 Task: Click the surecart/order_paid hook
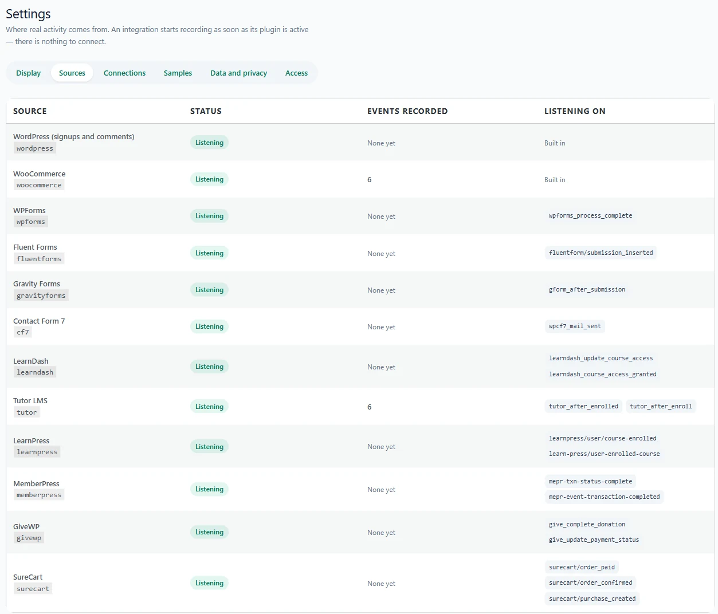tap(582, 567)
